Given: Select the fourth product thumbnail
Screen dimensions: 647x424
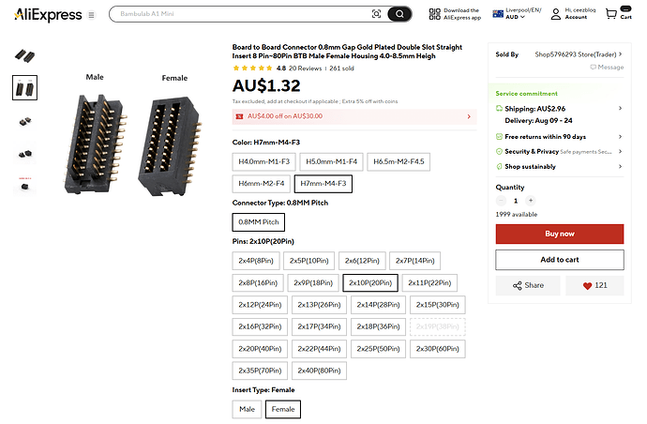Looking at the screenshot, I should (x=24, y=153).
